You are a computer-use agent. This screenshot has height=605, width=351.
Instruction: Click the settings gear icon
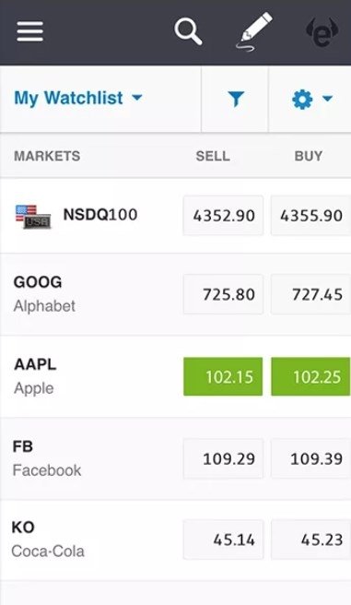(x=302, y=100)
